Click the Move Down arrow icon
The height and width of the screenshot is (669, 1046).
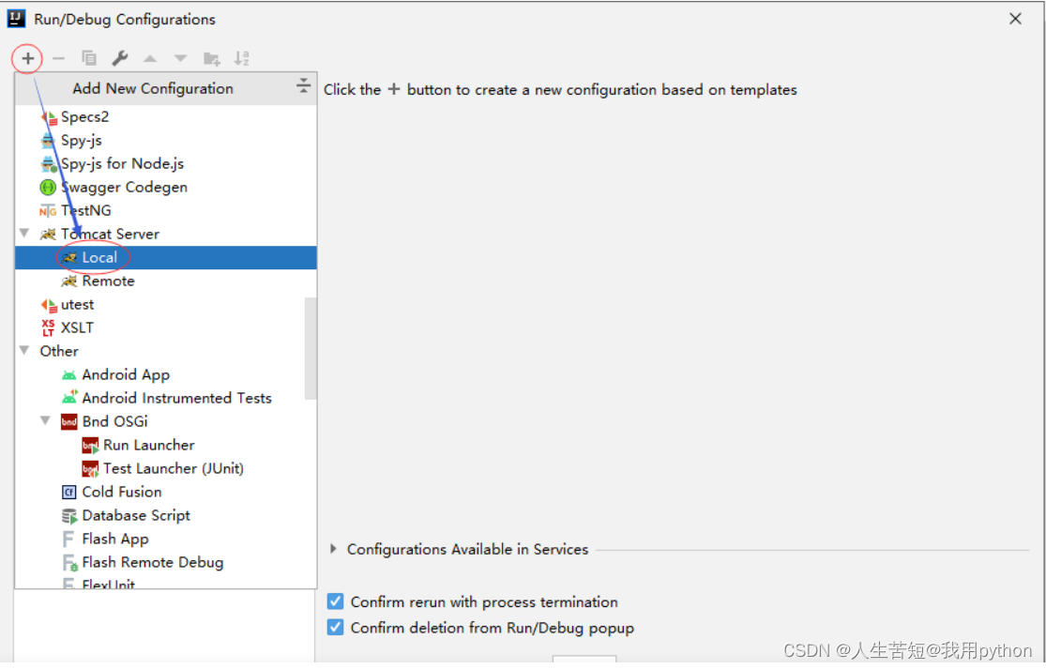[x=180, y=59]
